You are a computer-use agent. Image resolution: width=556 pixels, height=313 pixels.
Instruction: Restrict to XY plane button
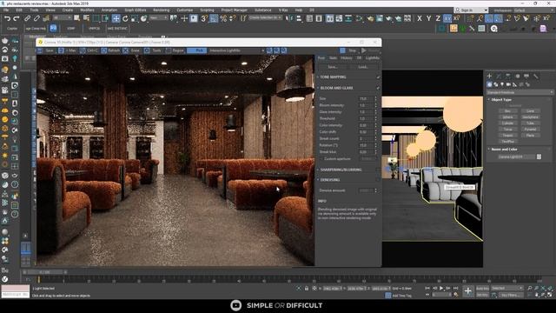(447, 18)
